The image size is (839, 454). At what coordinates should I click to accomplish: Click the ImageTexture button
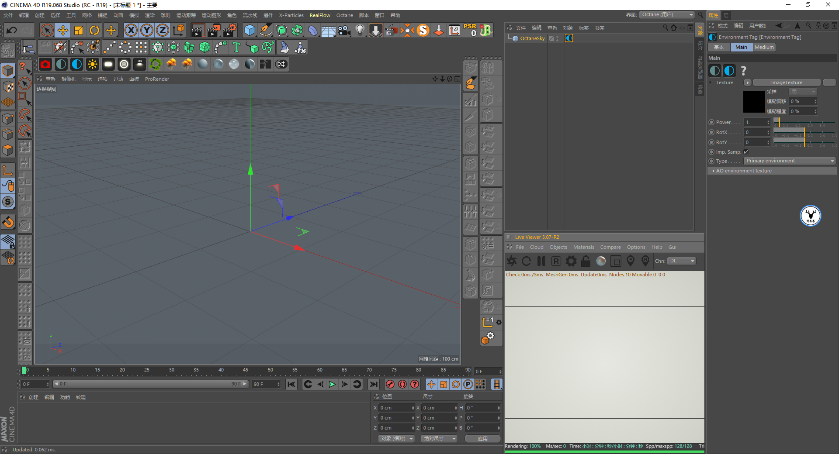click(787, 83)
